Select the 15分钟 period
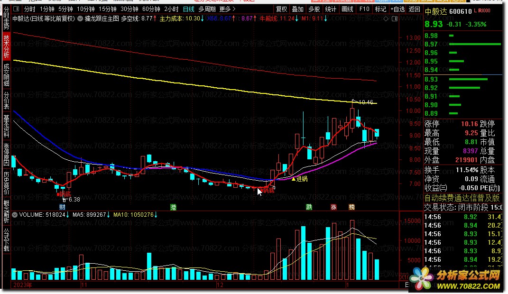Screen dimensions: 508x294 coord(108,9)
